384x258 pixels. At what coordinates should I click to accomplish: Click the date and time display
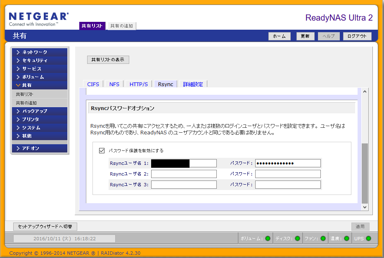click(64, 239)
